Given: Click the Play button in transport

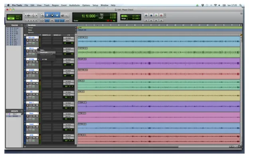Looking at the screenshot, I should tap(156, 15).
